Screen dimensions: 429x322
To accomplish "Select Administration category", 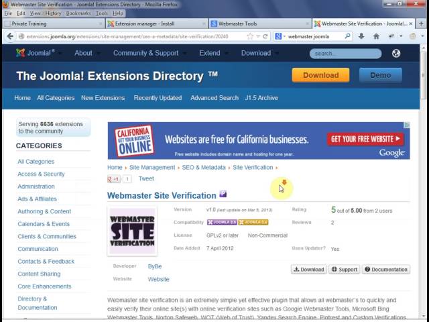I will (36, 186).
